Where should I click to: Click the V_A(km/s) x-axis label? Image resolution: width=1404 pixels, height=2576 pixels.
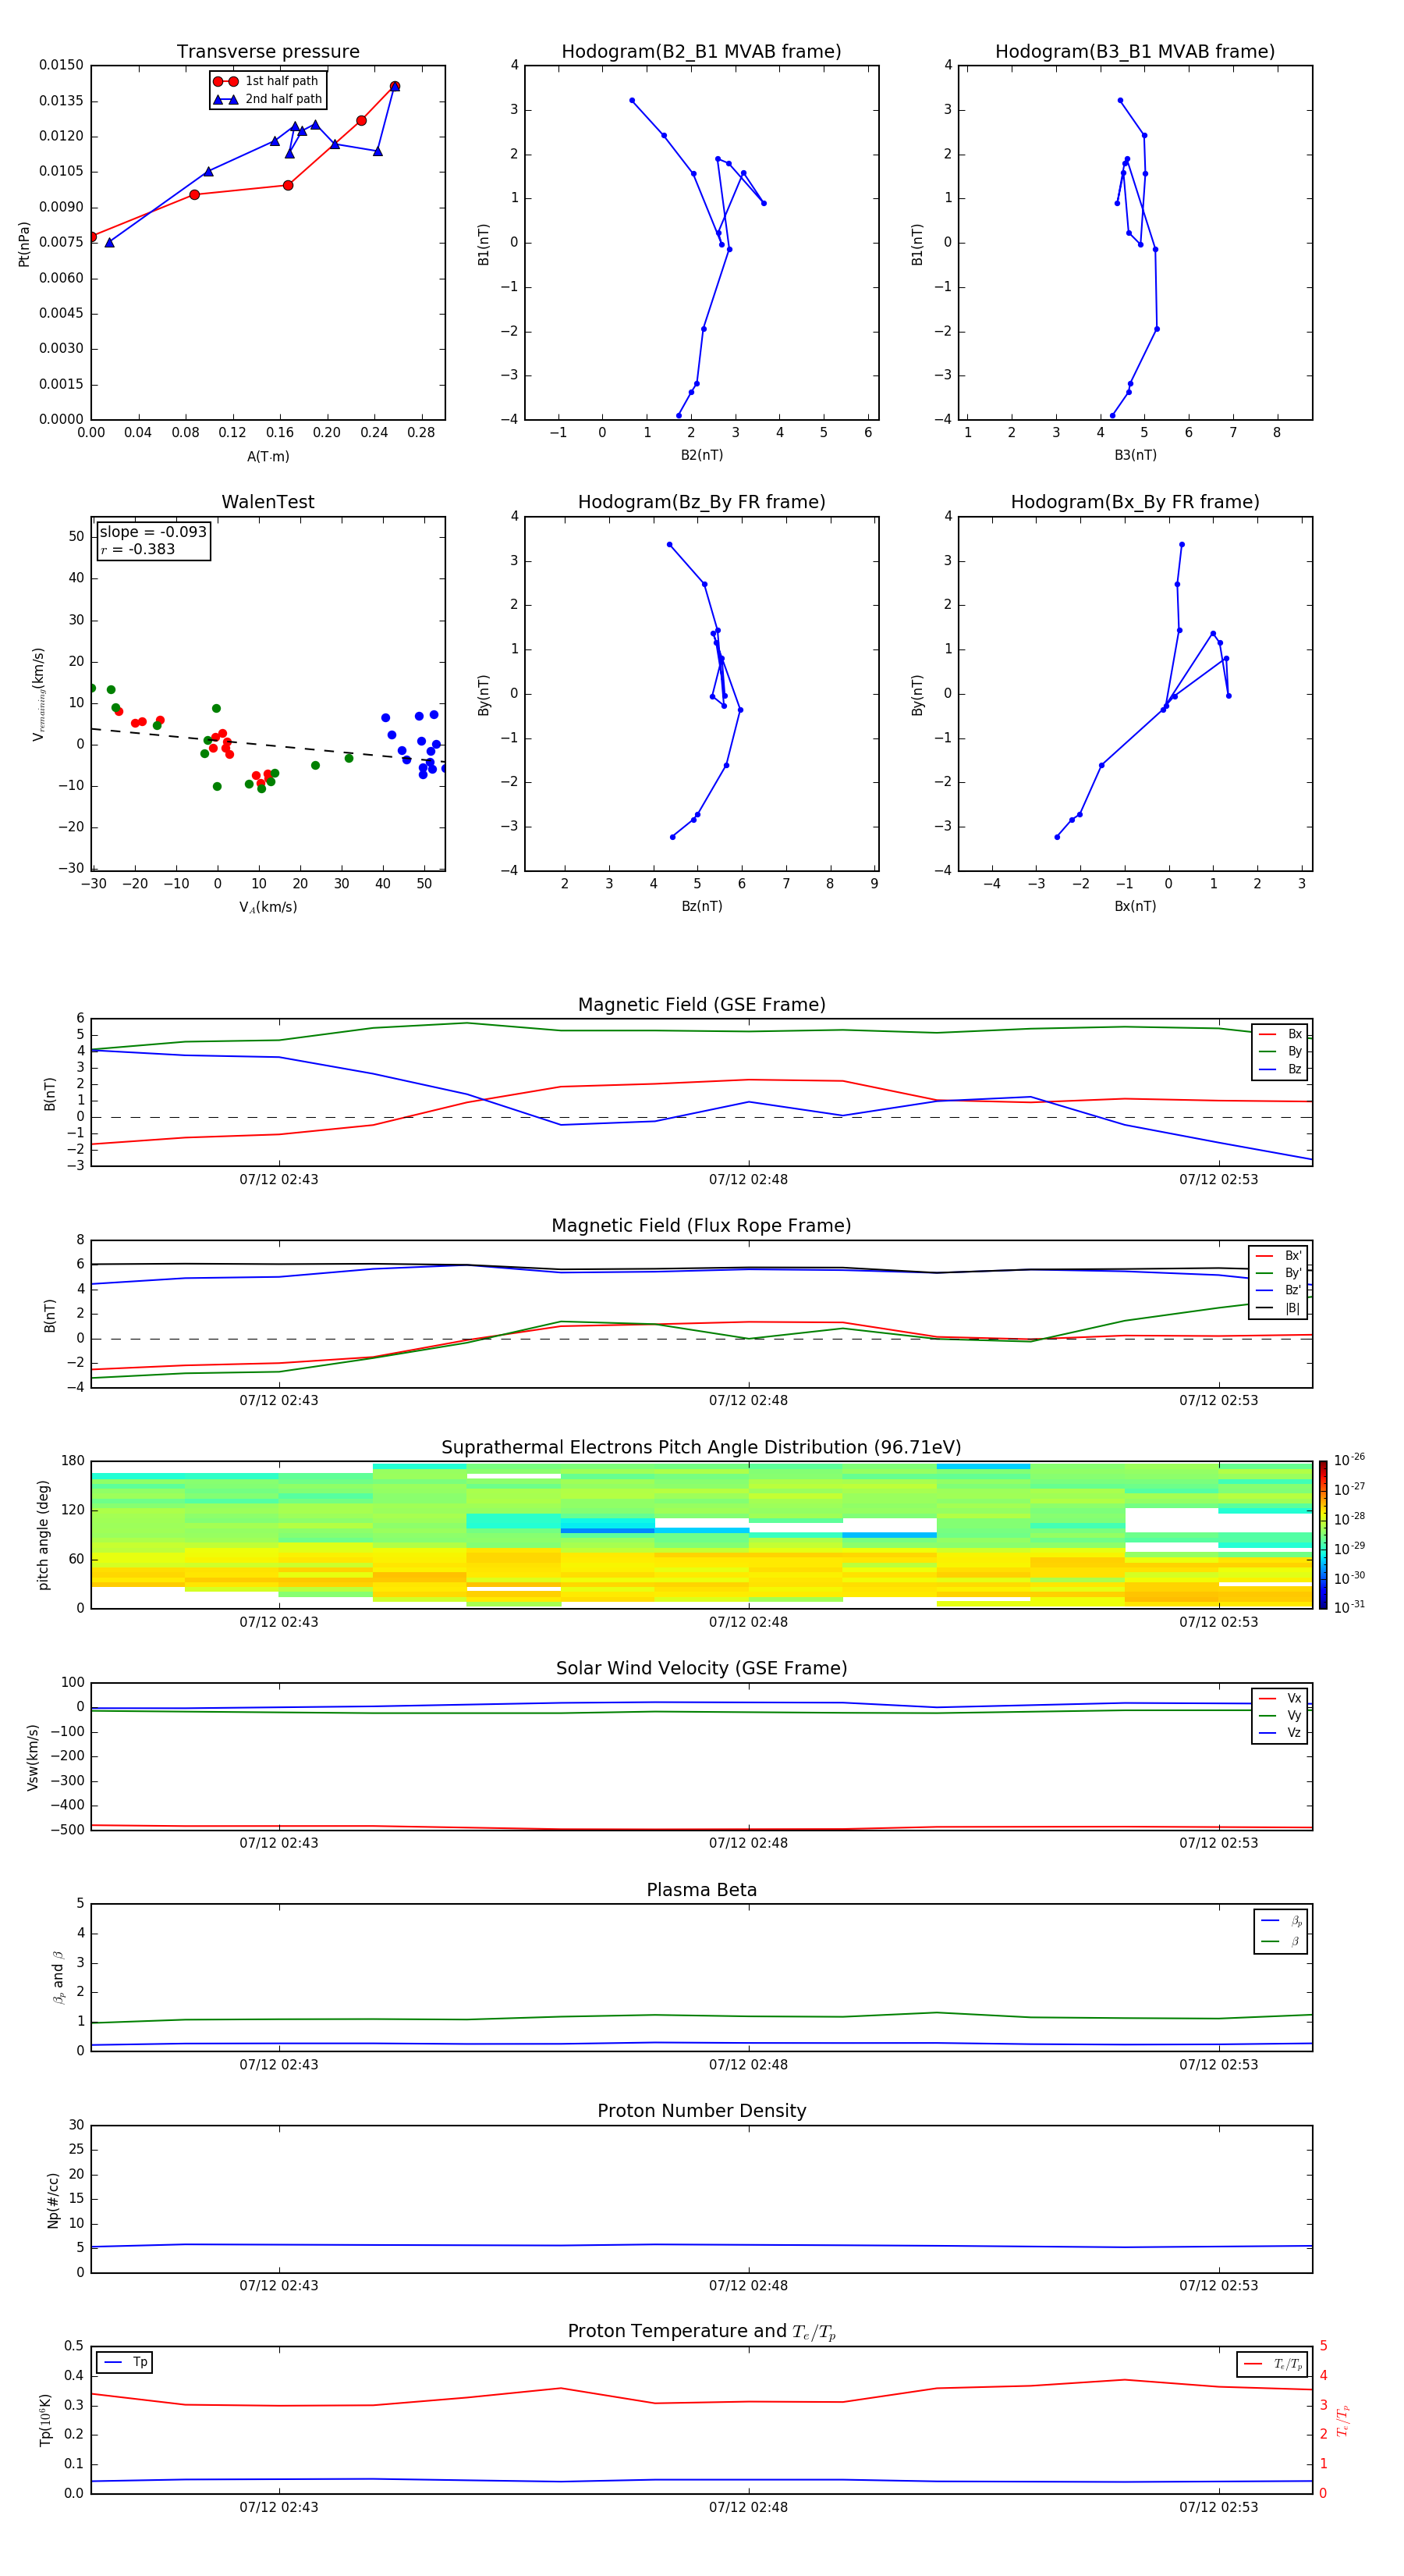pos(268,907)
